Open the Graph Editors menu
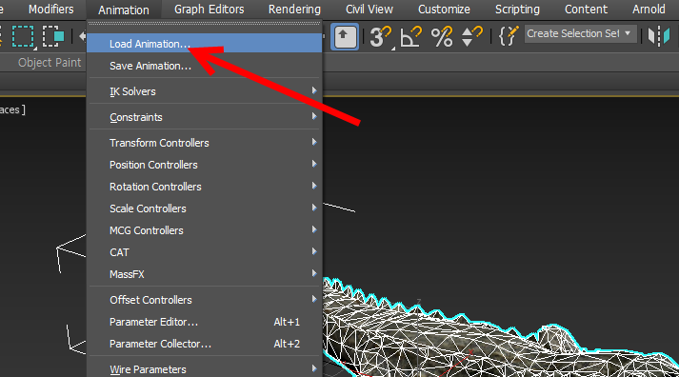This screenshot has height=377, width=679. point(210,10)
